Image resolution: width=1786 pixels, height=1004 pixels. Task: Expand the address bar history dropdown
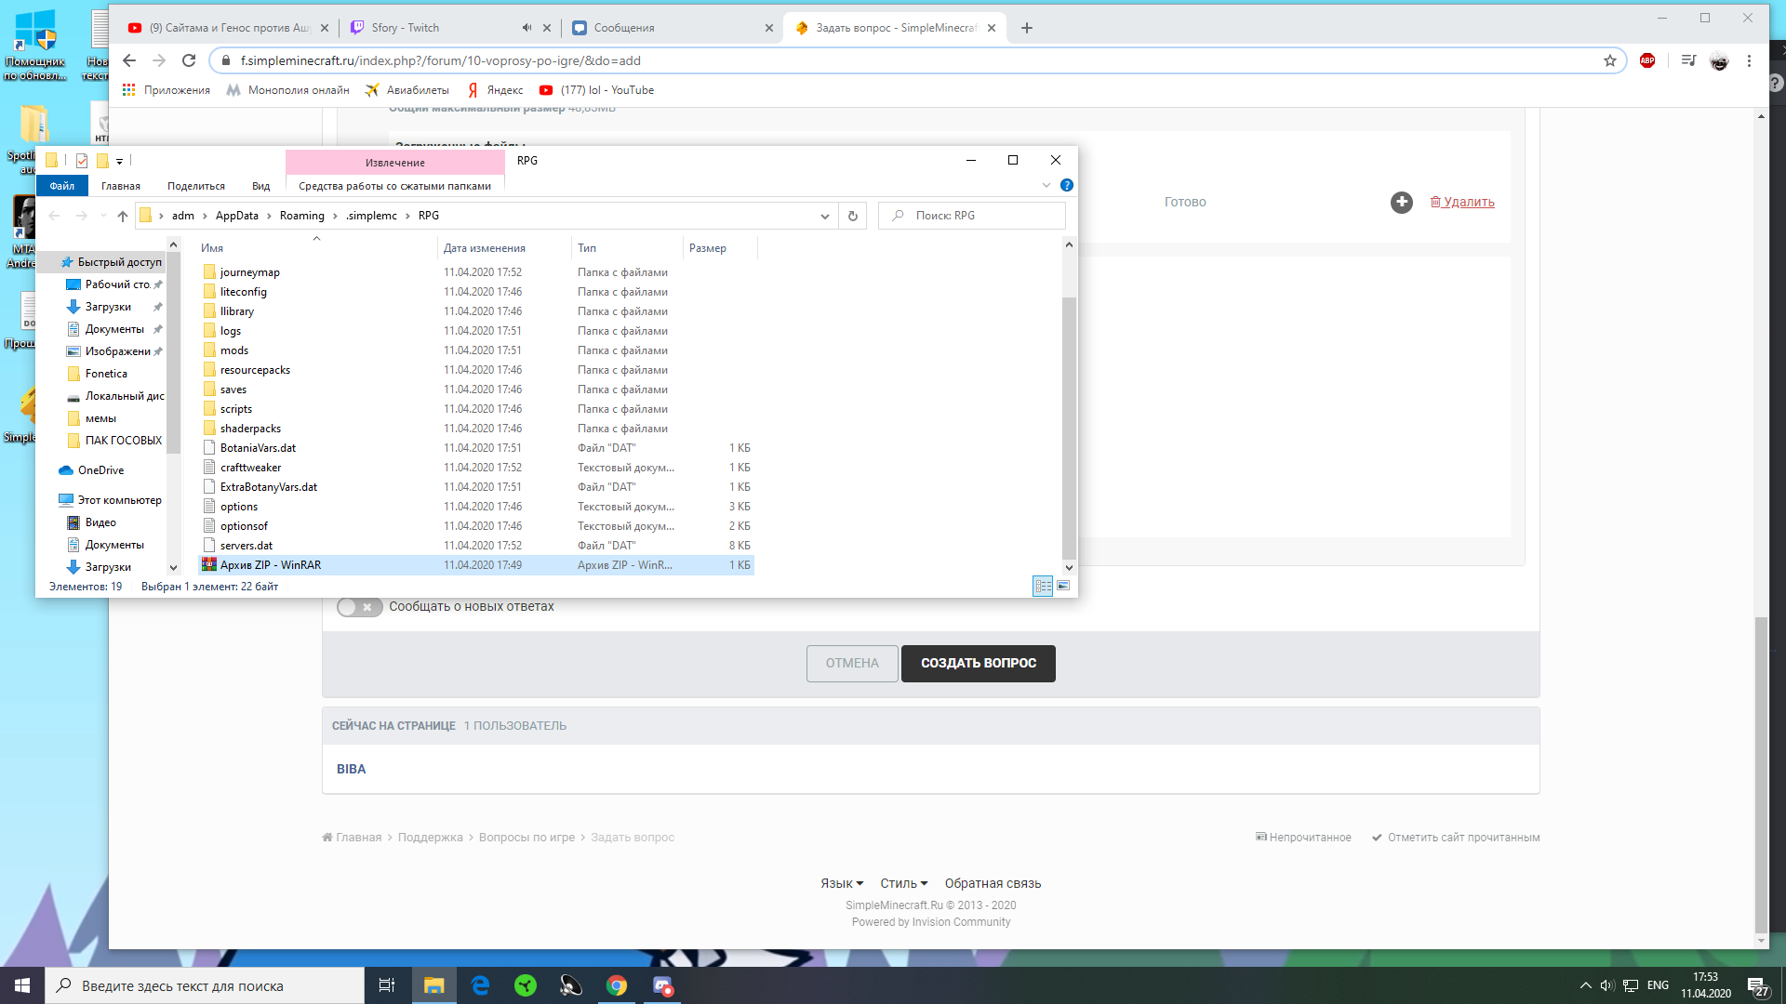coord(824,216)
